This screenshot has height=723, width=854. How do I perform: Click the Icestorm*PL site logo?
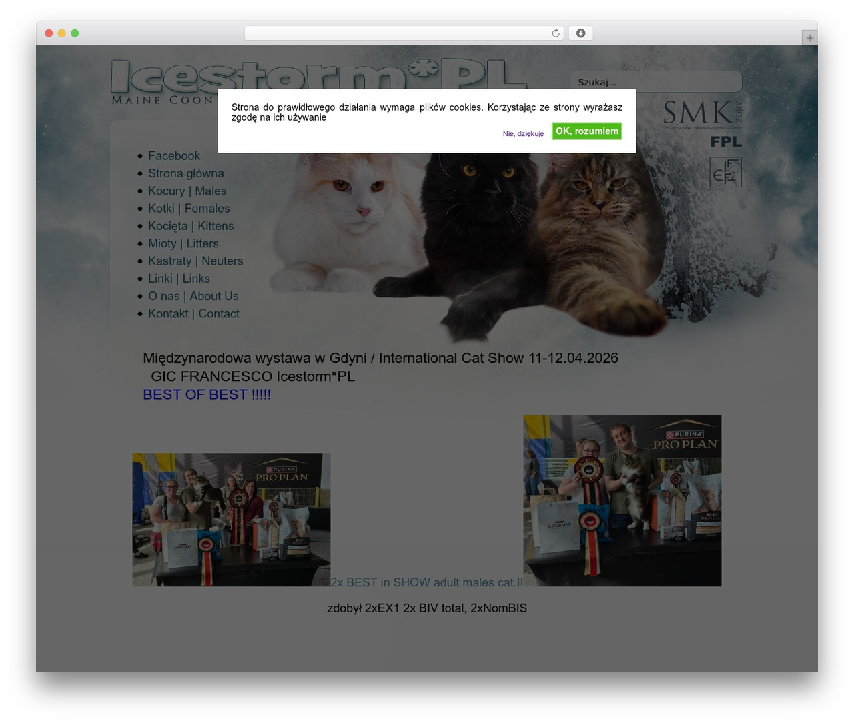tap(319, 82)
